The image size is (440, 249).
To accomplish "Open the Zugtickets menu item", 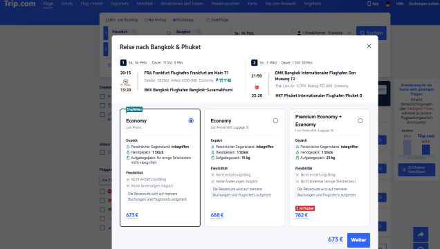I will pos(119,3).
